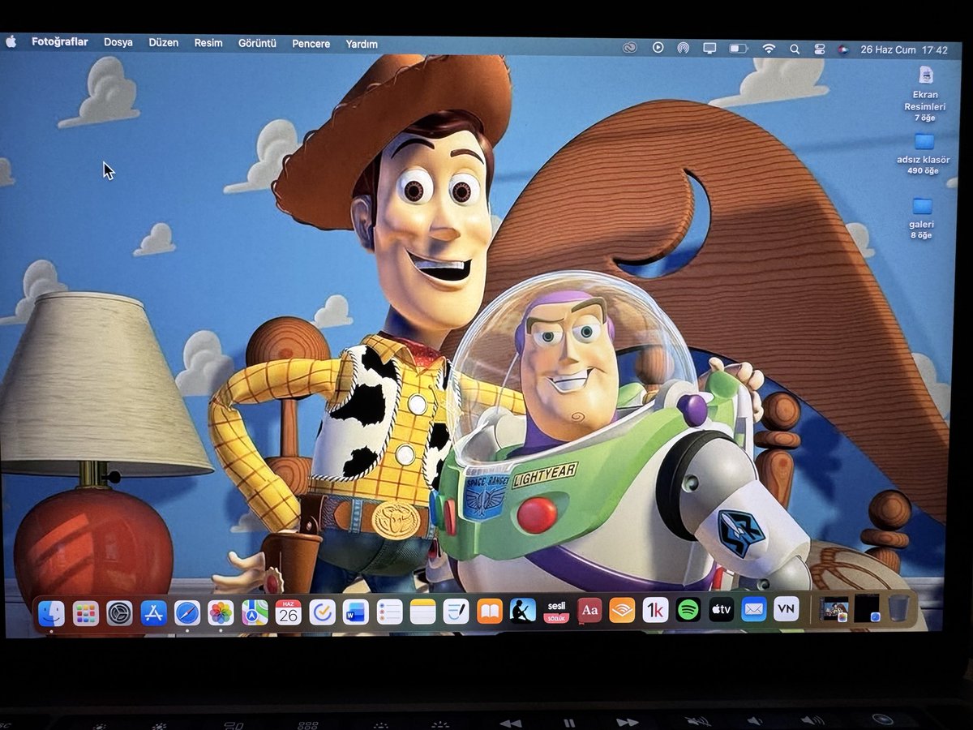Open the Freeform pen-drawing icon in Dock

coord(456,612)
